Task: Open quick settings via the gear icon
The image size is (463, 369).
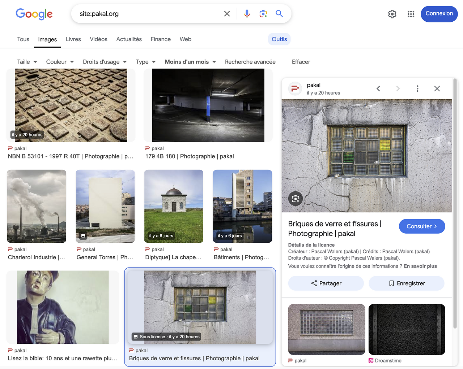Action: 392,14
